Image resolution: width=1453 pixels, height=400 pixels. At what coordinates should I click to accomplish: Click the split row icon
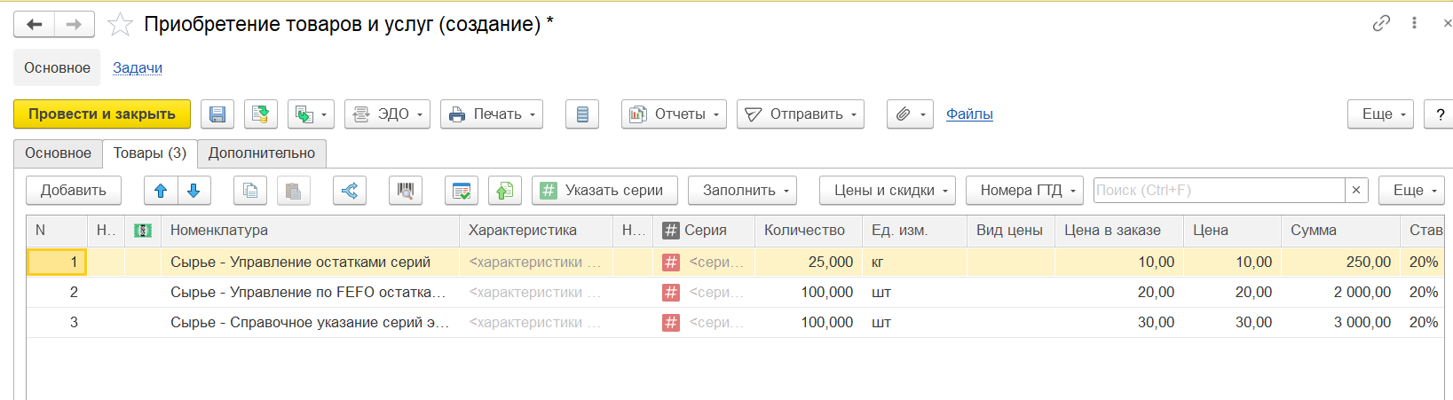click(350, 191)
